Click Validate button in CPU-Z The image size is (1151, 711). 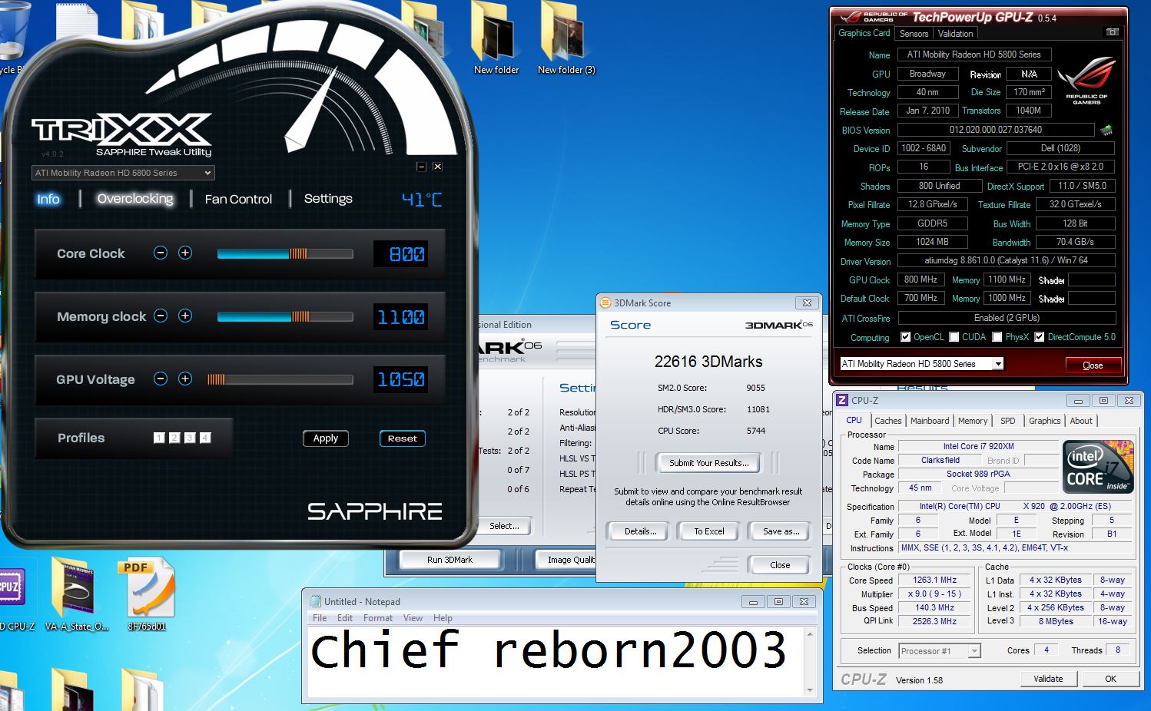1048,679
